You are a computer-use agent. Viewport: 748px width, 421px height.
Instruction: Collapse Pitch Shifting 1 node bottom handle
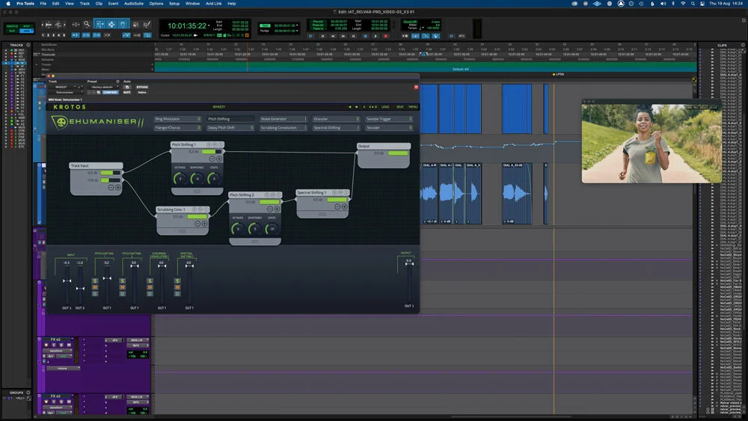(197, 191)
